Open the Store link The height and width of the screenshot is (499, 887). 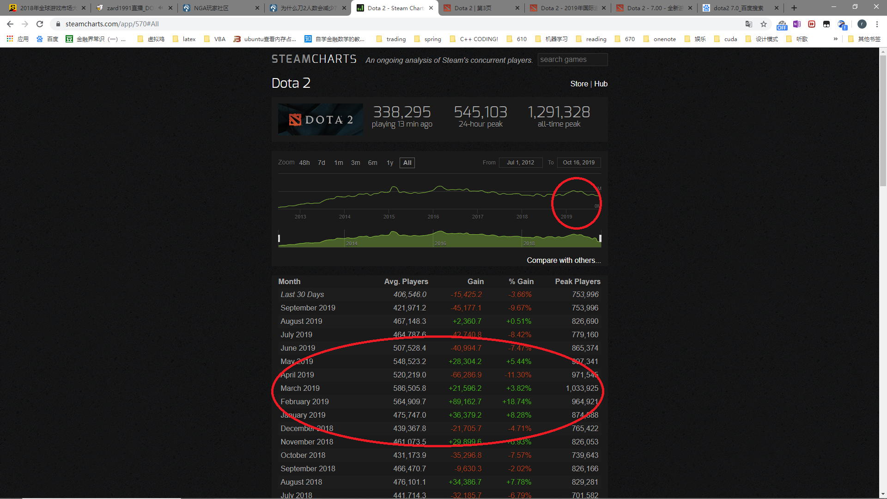(579, 84)
